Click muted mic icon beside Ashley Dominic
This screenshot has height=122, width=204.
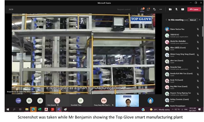(x=198, y=100)
